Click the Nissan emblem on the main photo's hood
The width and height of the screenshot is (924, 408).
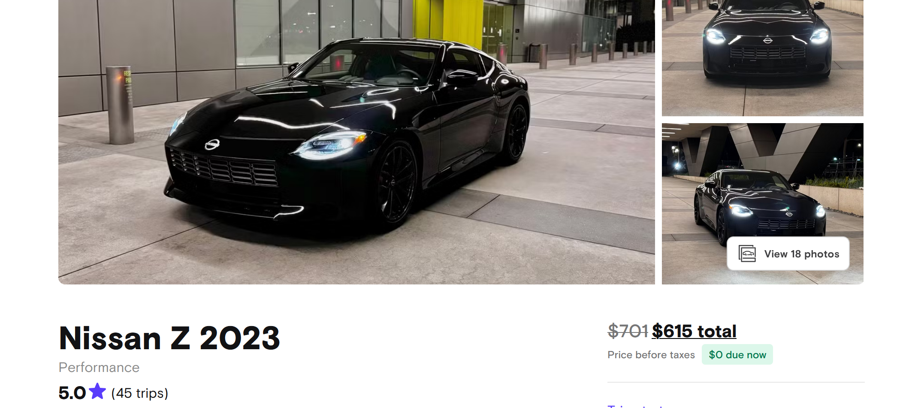click(x=212, y=145)
